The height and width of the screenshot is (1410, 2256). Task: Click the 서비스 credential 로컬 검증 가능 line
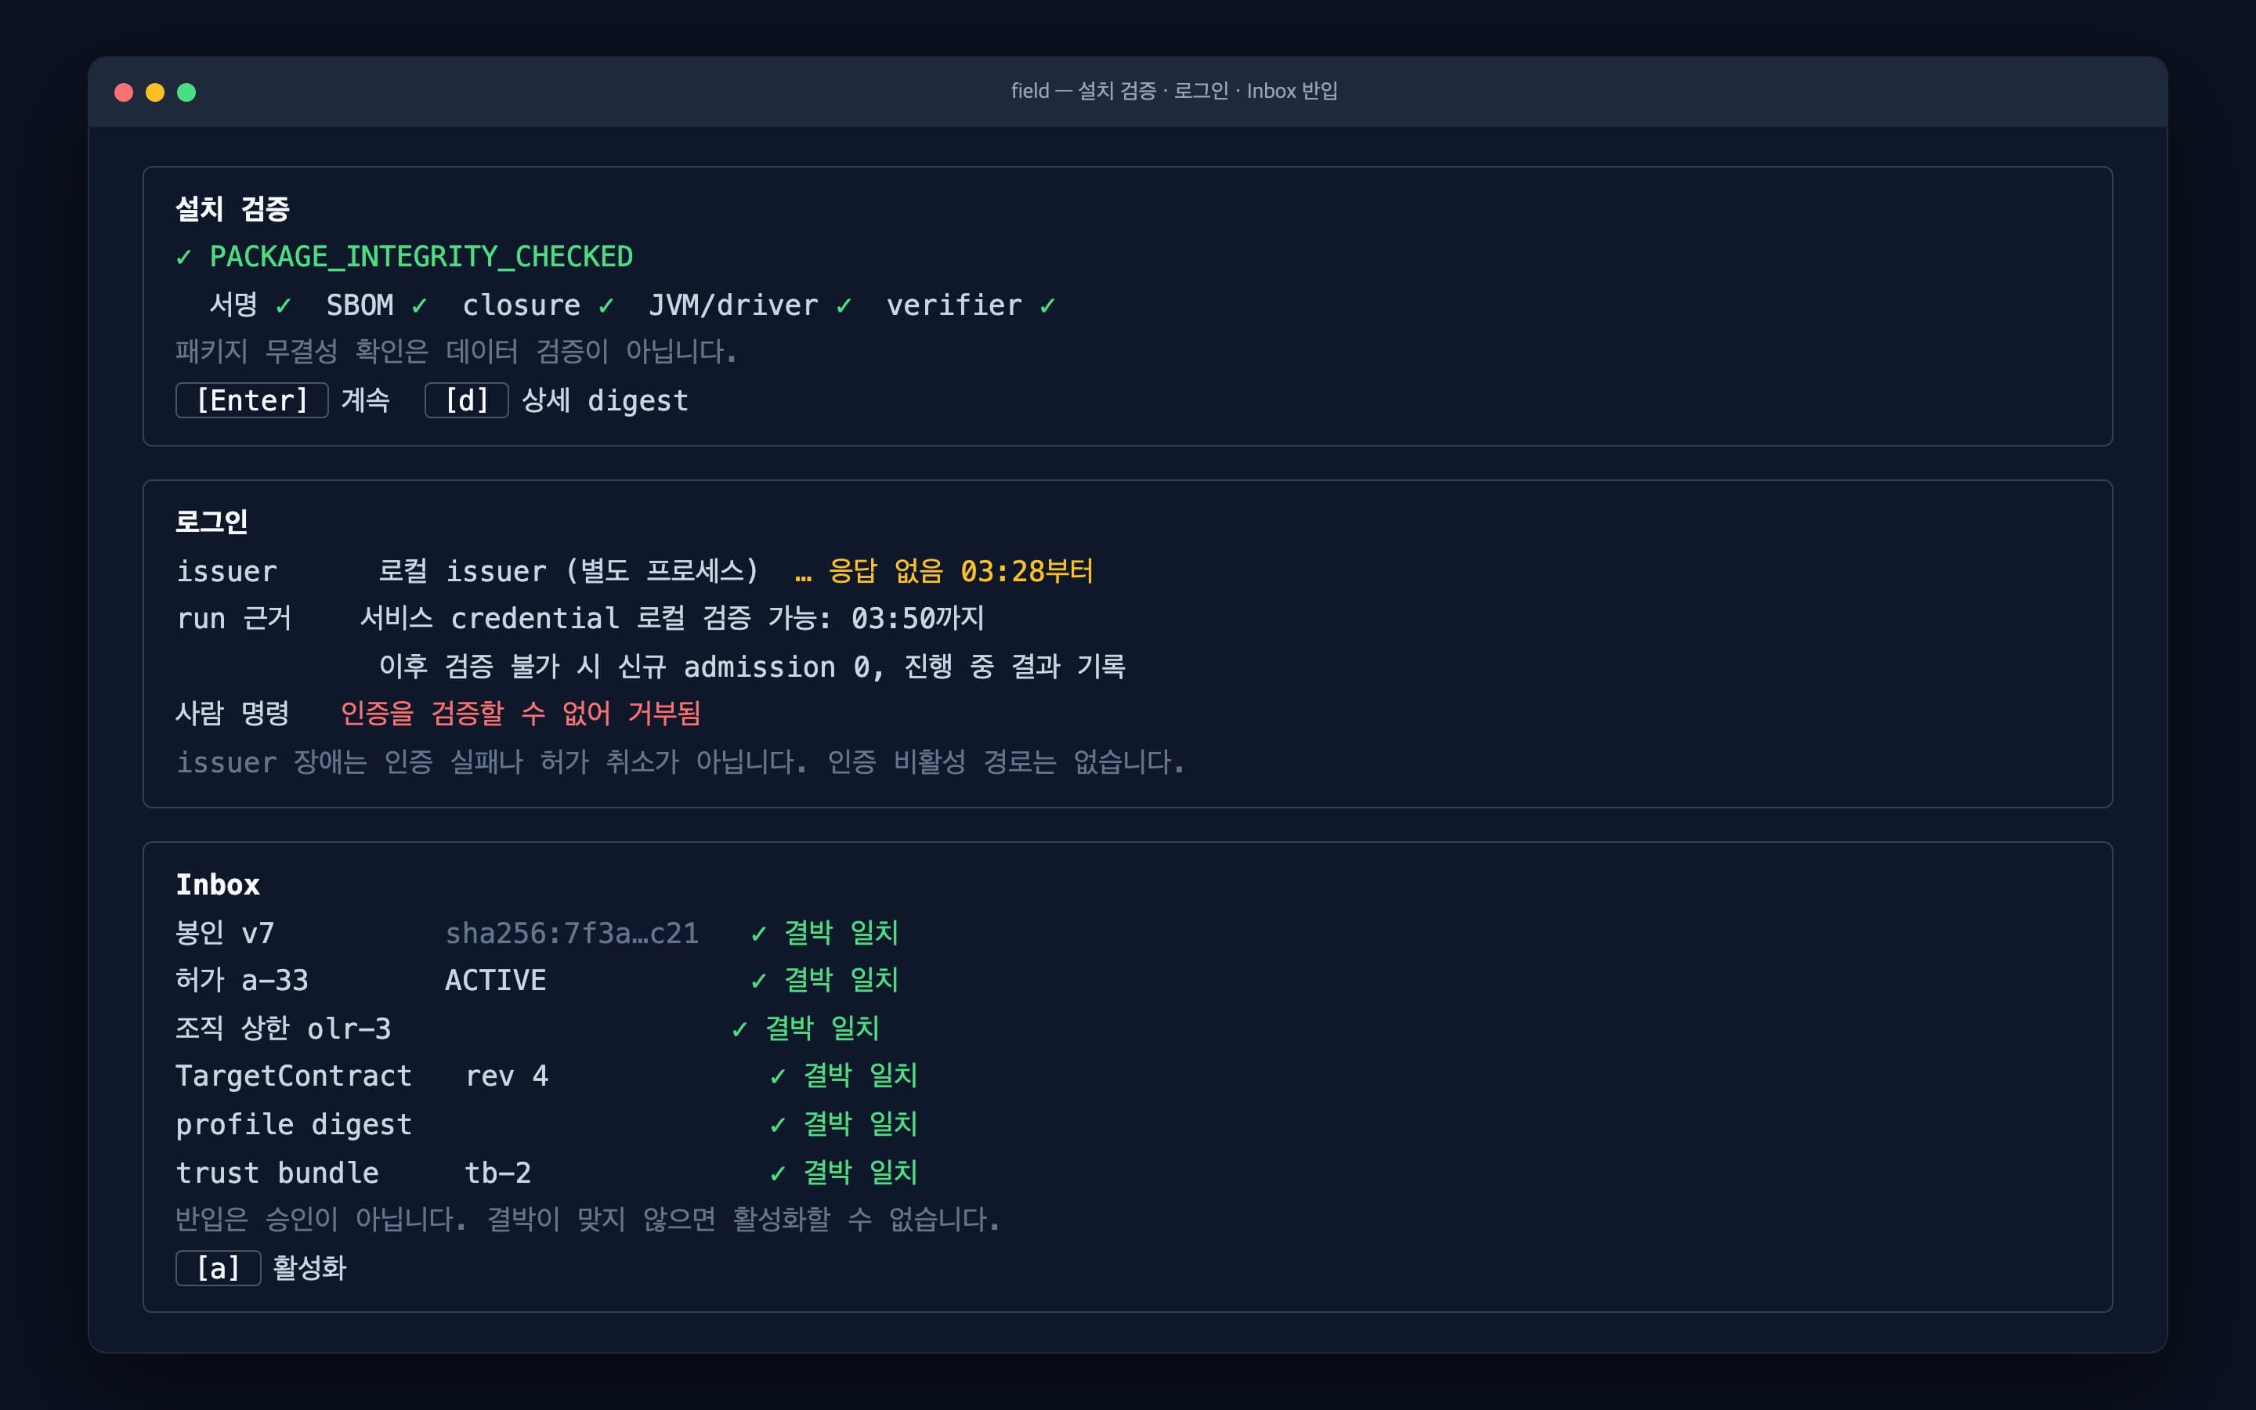(672, 618)
